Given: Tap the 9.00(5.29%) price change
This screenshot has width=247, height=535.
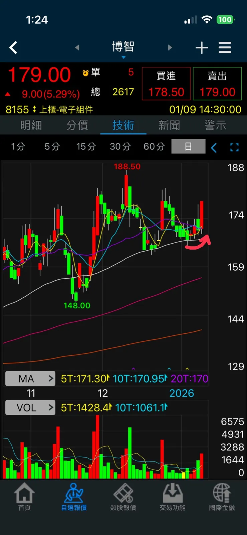Looking at the screenshot, I should [x=51, y=94].
